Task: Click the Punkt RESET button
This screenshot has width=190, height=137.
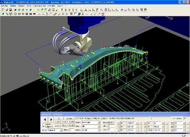Action: [108, 122]
